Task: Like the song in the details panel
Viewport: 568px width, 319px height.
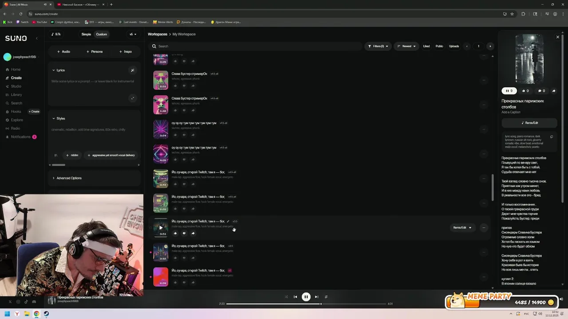Action: pos(525,91)
